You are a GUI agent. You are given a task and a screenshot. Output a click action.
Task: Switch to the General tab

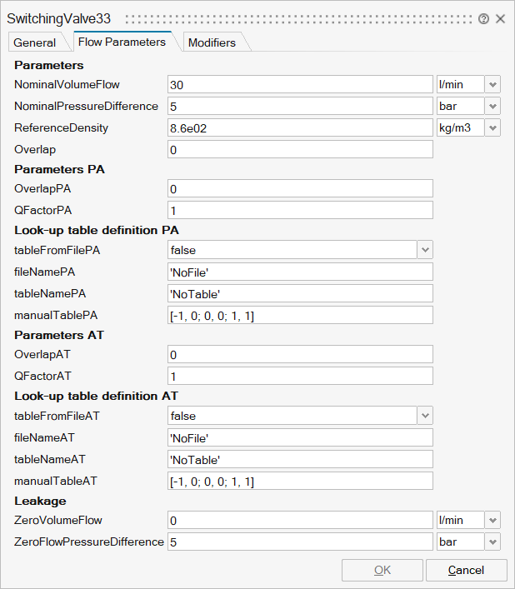point(35,42)
